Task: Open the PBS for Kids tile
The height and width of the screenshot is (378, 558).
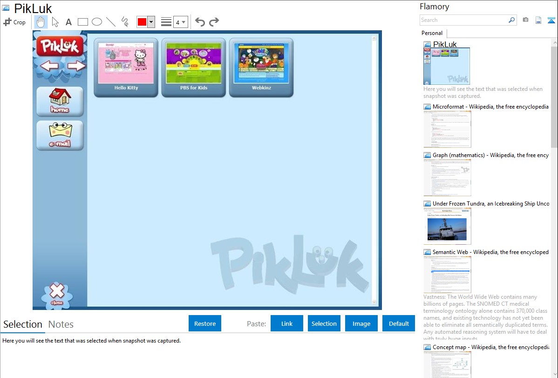Action: (194, 67)
